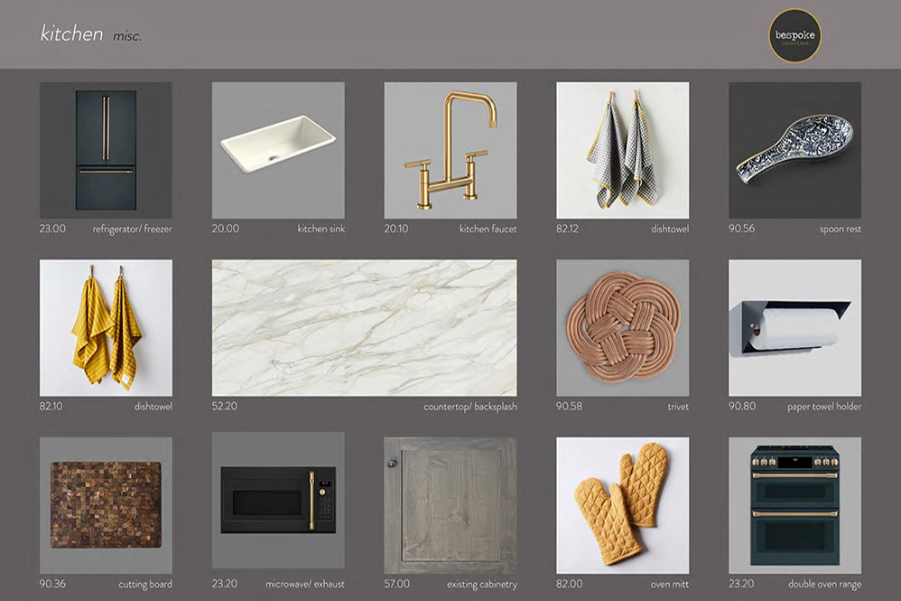Select the gold kitchen faucet image

pos(450,150)
